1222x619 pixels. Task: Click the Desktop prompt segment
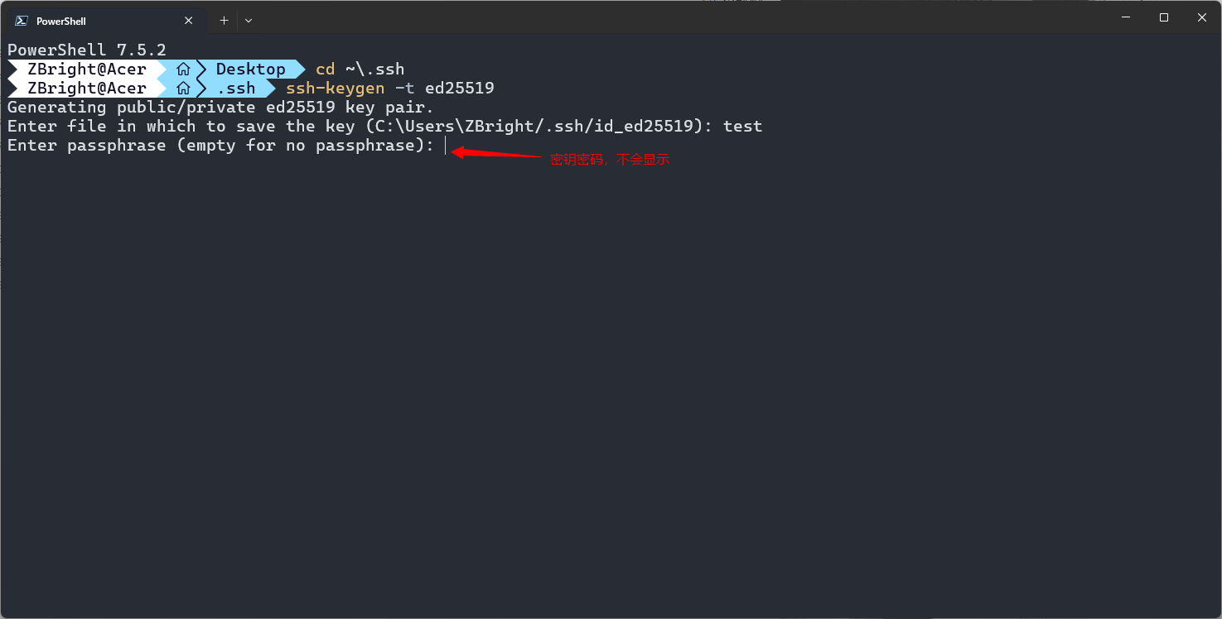tap(251, 70)
